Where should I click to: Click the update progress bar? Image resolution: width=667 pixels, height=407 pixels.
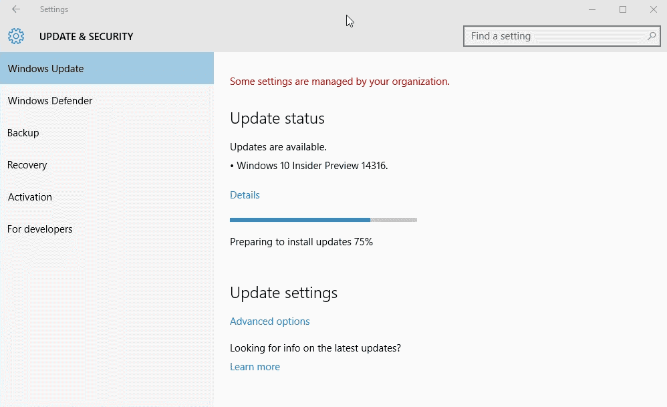[323, 220]
